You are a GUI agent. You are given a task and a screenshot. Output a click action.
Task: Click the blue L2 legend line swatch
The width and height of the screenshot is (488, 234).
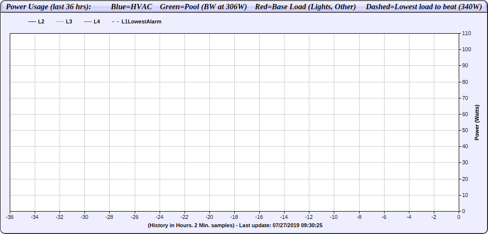[x=32, y=22]
